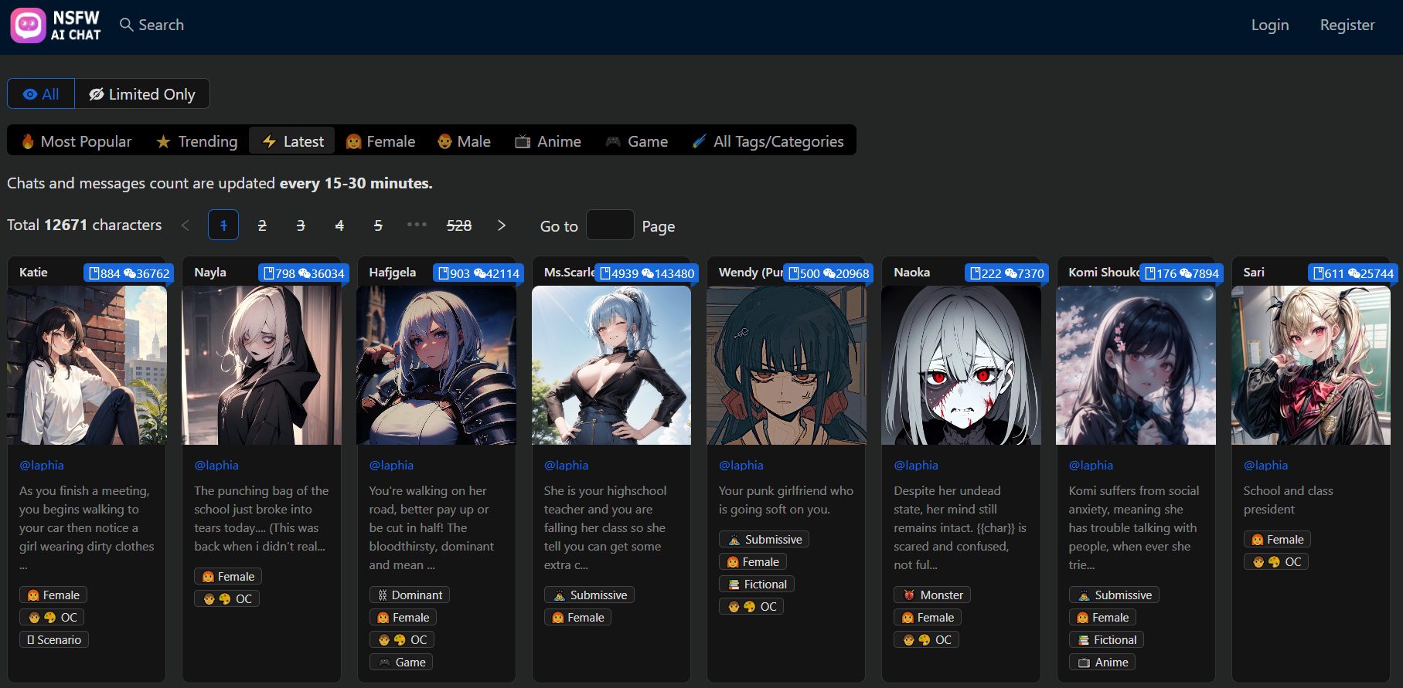Open All Tags/Categories list
1403x688 pixels.
(768, 141)
